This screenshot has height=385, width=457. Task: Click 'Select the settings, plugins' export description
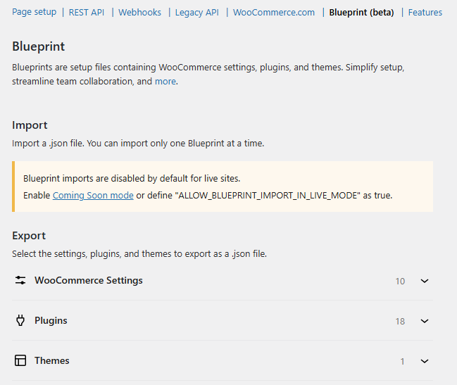tap(139, 253)
